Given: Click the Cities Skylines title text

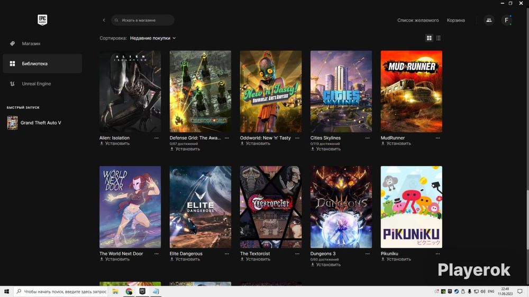Looking at the screenshot, I should click(x=325, y=138).
